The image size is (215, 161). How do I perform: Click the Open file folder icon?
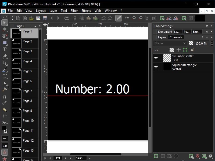pyautogui.click(x=31, y=18)
